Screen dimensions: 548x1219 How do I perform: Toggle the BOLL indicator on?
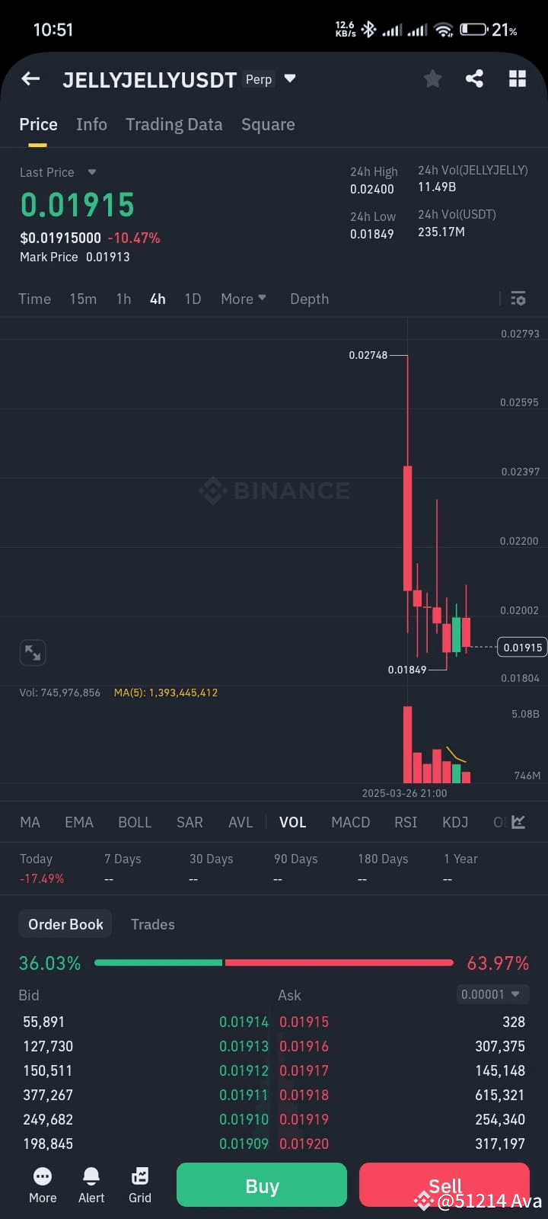[135, 822]
